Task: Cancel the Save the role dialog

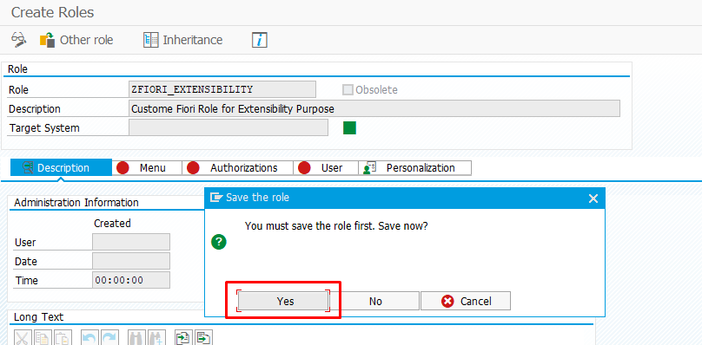Action: tap(466, 301)
